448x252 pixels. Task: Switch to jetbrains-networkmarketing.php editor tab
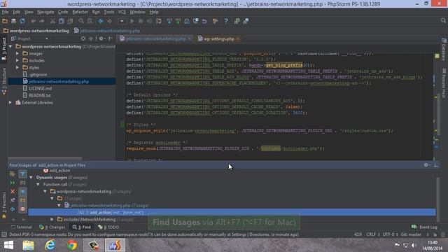(155, 39)
